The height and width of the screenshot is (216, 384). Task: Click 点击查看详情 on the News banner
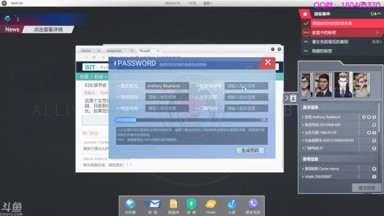(x=48, y=30)
